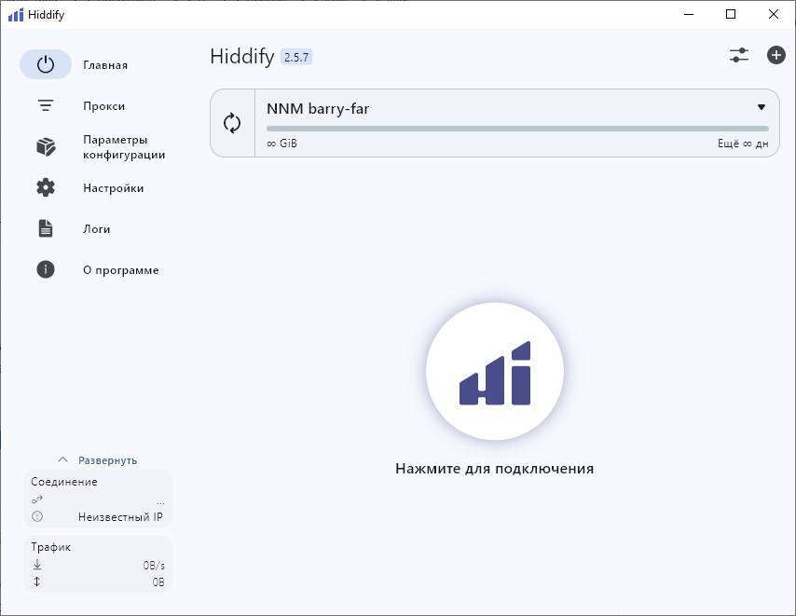Click the Нажмите для подключения text
This screenshot has width=796, height=616.
pyautogui.click(x=494, y=469)
